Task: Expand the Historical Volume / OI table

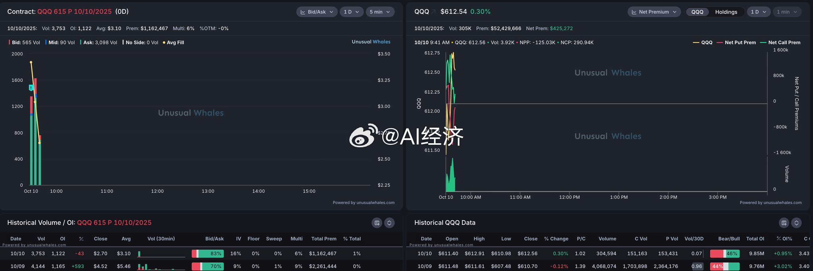Action: pyautogui.click(x=389, y=223)
